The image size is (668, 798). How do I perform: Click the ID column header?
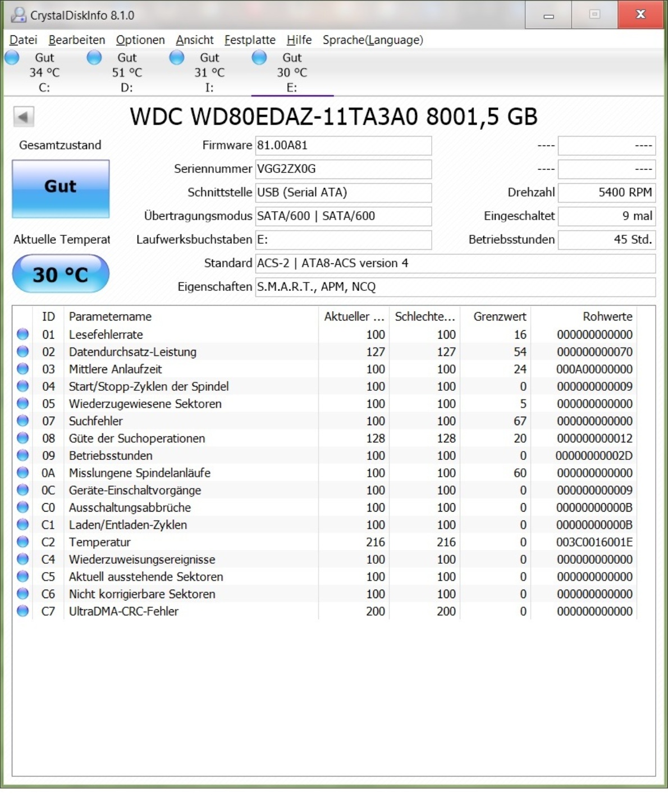[x=48, y=316]
